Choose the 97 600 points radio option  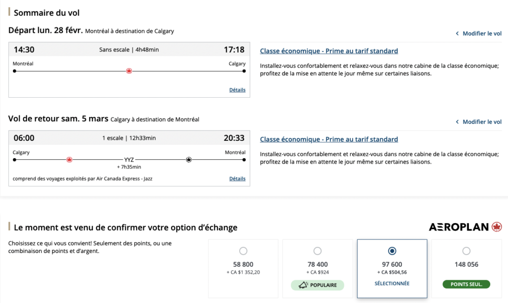(392, 251)
